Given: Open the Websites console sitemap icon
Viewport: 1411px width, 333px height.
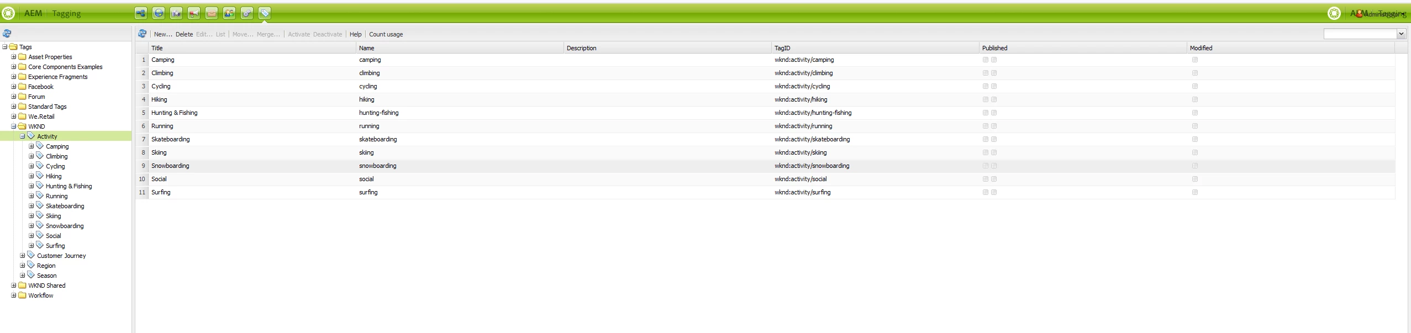Looking at the screenshot, I should 141,13.
